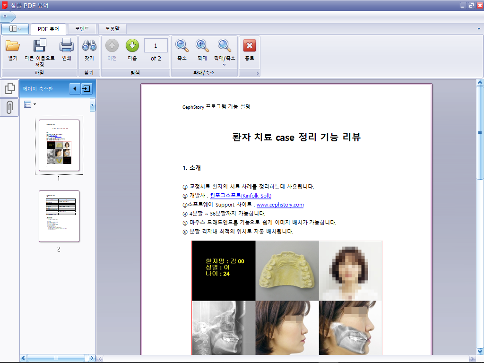Click the panel dock arrow icon
Image resolution: width=484 pixels, height=363 pixels.
point(86,88)
